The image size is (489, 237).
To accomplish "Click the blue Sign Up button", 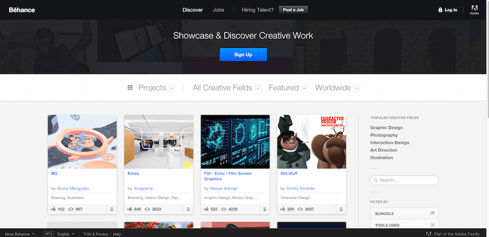I will pos(243,54).
